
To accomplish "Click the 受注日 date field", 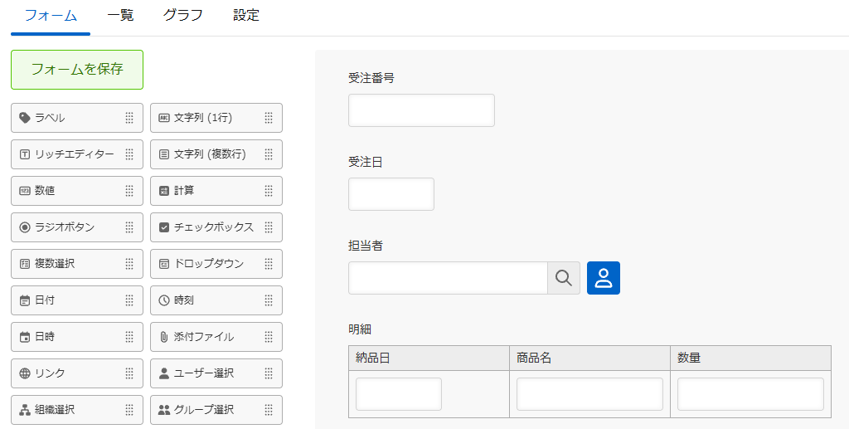I will 391,194.
